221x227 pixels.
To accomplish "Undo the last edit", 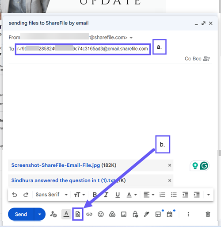I will pyautogui.click(x=15, y=195).
